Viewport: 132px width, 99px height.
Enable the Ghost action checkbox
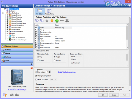click(x=36, y=45)
